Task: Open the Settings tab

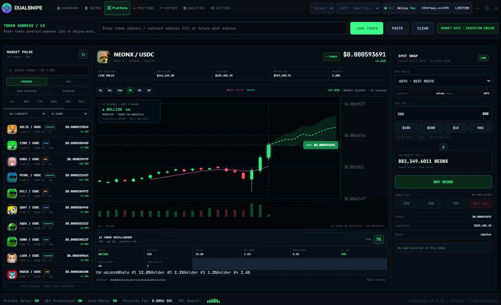Action: tap(221, 8)
